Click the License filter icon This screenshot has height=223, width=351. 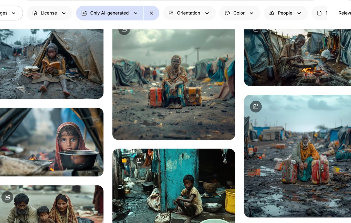click(x=35, y=13)
